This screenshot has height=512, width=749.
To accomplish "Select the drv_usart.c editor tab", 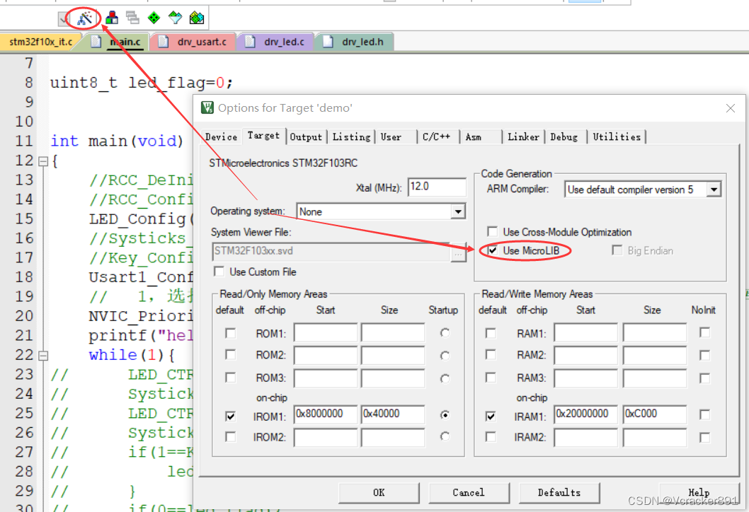I will (x=195, y=41).
